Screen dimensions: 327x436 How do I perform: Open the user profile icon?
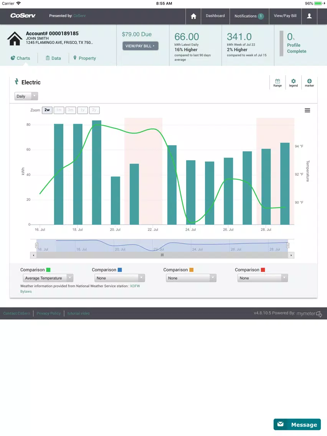pos(309,16)
